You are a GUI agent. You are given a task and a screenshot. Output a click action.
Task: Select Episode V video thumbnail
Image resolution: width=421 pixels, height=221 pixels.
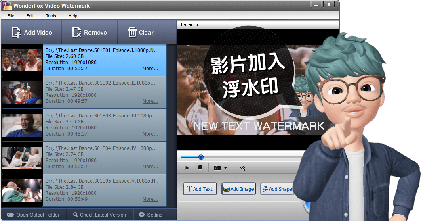point(22,191)
